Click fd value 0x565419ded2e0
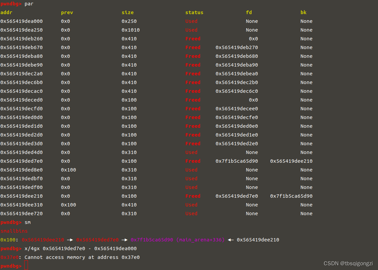 point(237,144)
